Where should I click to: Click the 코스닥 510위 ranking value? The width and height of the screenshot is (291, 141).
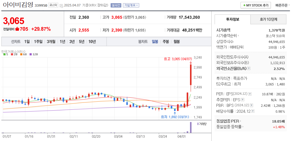click(x=275, y=36)
